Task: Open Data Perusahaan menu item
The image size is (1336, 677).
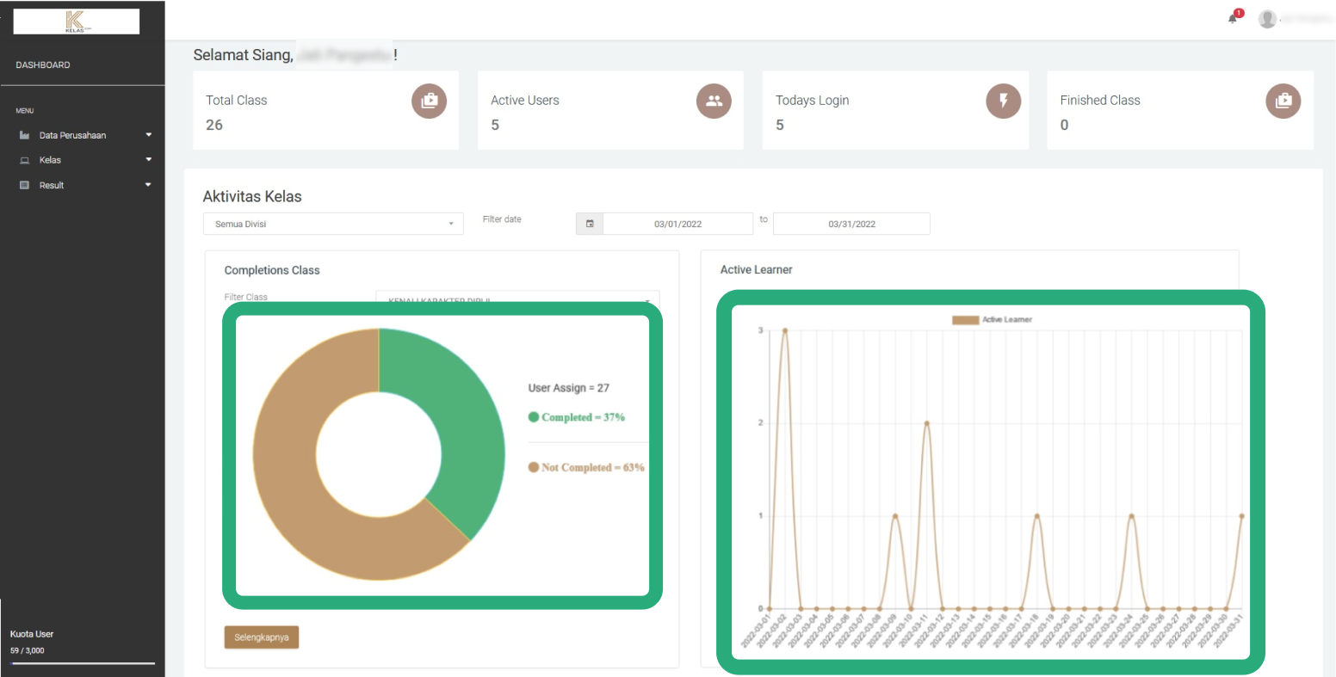Action: (72, 135)
